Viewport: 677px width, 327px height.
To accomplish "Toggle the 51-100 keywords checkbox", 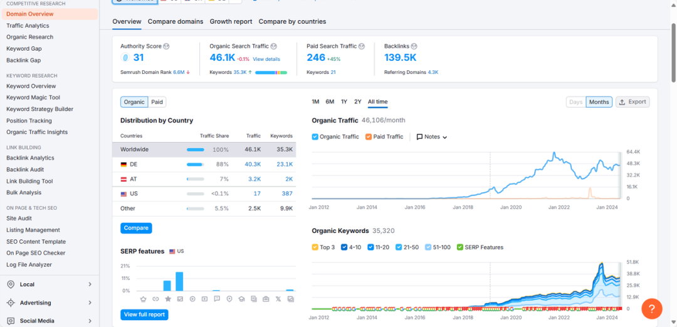I will point(428,247).
